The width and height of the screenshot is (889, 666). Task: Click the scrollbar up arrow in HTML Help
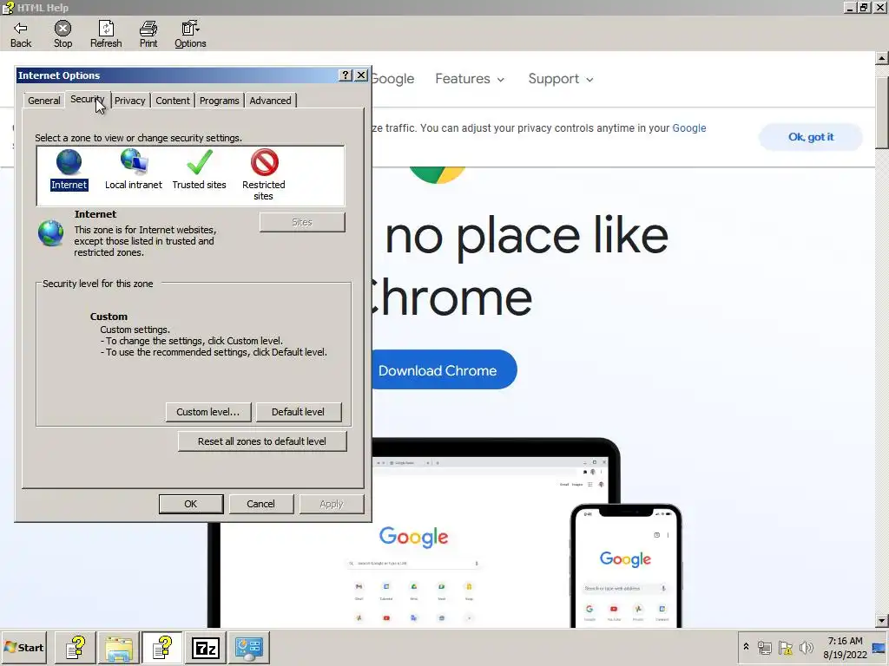click(x=882, y=58)
